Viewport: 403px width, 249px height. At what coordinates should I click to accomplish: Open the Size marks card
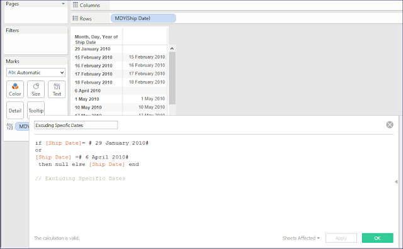(x=36, y=89)
